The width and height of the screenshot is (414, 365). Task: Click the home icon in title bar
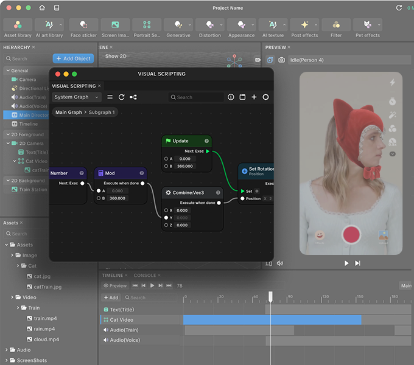point(42,8)
